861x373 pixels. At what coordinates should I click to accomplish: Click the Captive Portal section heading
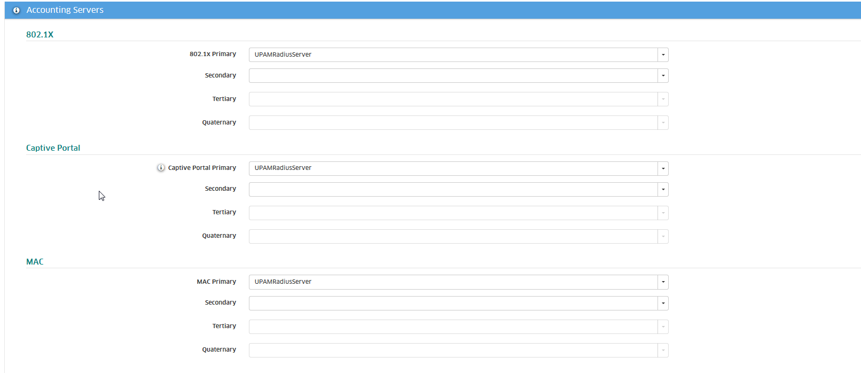pos(53,148)
